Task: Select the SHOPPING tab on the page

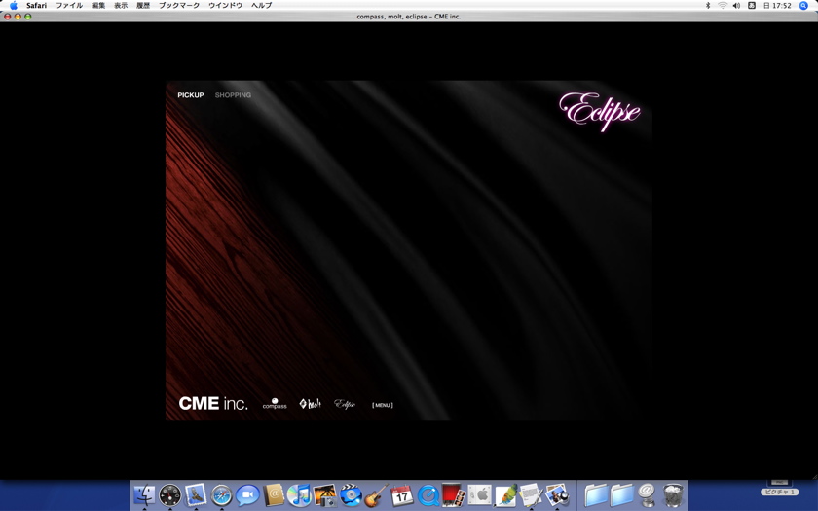Action: pyautogui.click(x=233, y=95)
